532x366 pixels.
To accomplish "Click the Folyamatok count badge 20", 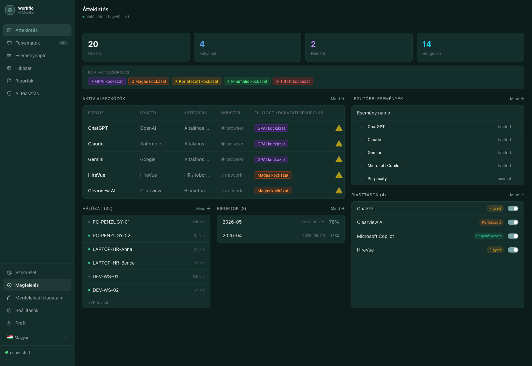I will tap(63, 43).
